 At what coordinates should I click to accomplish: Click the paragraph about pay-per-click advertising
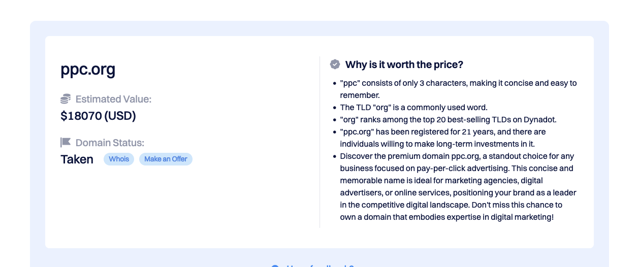(x=458, y=187)
